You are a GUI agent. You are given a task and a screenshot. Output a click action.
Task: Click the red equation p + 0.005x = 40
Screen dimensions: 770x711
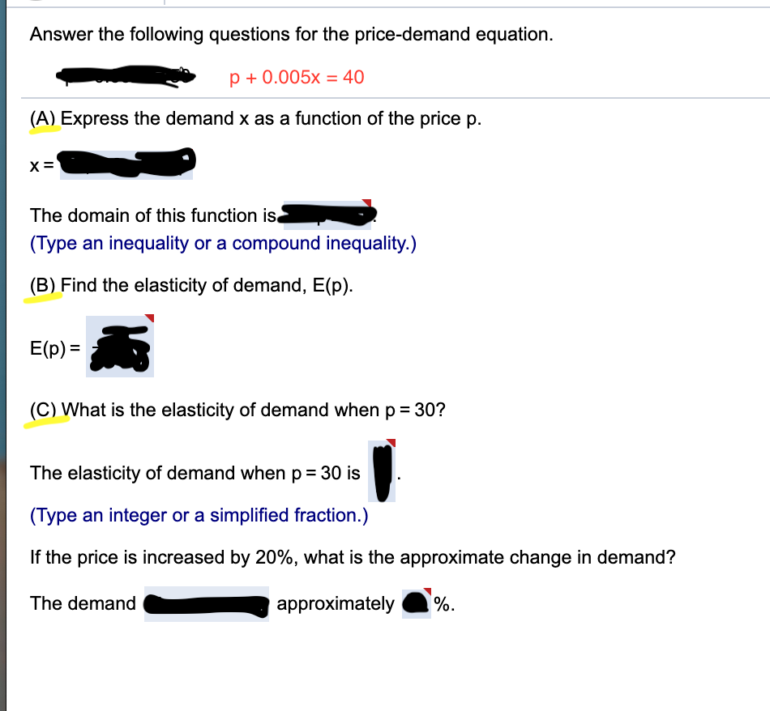click(297, 78)
